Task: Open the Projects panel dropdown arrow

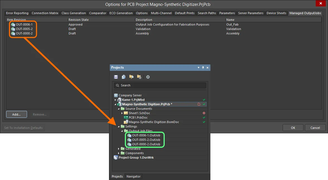Action: (198, 67)
